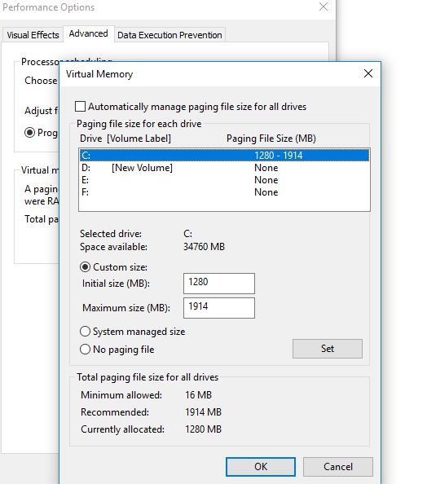The height and width of the screenshot is (484, 427).
Task: Open the Advanced tab
Action: click(x=88, y=33)
